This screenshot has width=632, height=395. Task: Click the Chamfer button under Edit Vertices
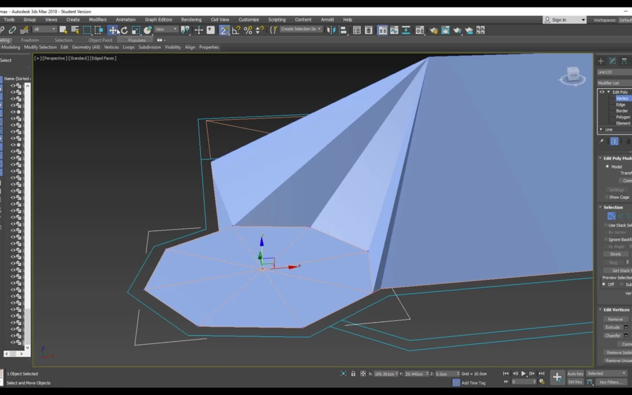pos(614,335)
